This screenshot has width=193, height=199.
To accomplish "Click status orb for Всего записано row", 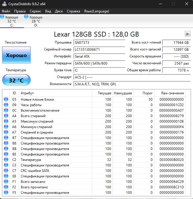I will [6, 181].
